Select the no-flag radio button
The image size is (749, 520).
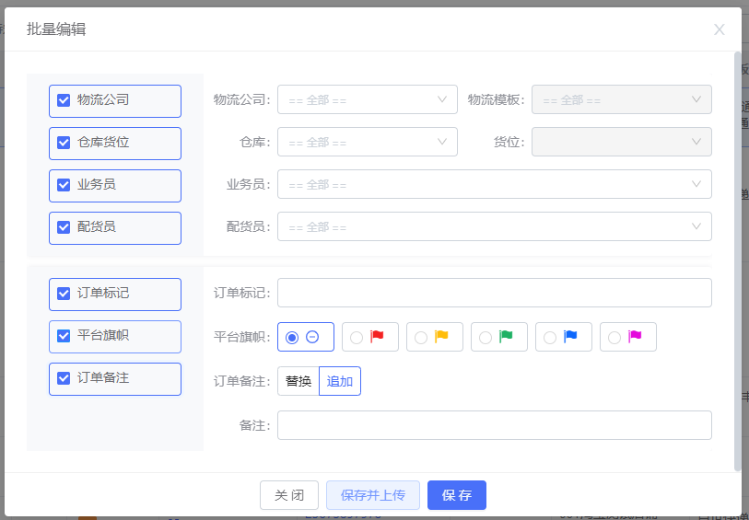click(x=292, y=338)
